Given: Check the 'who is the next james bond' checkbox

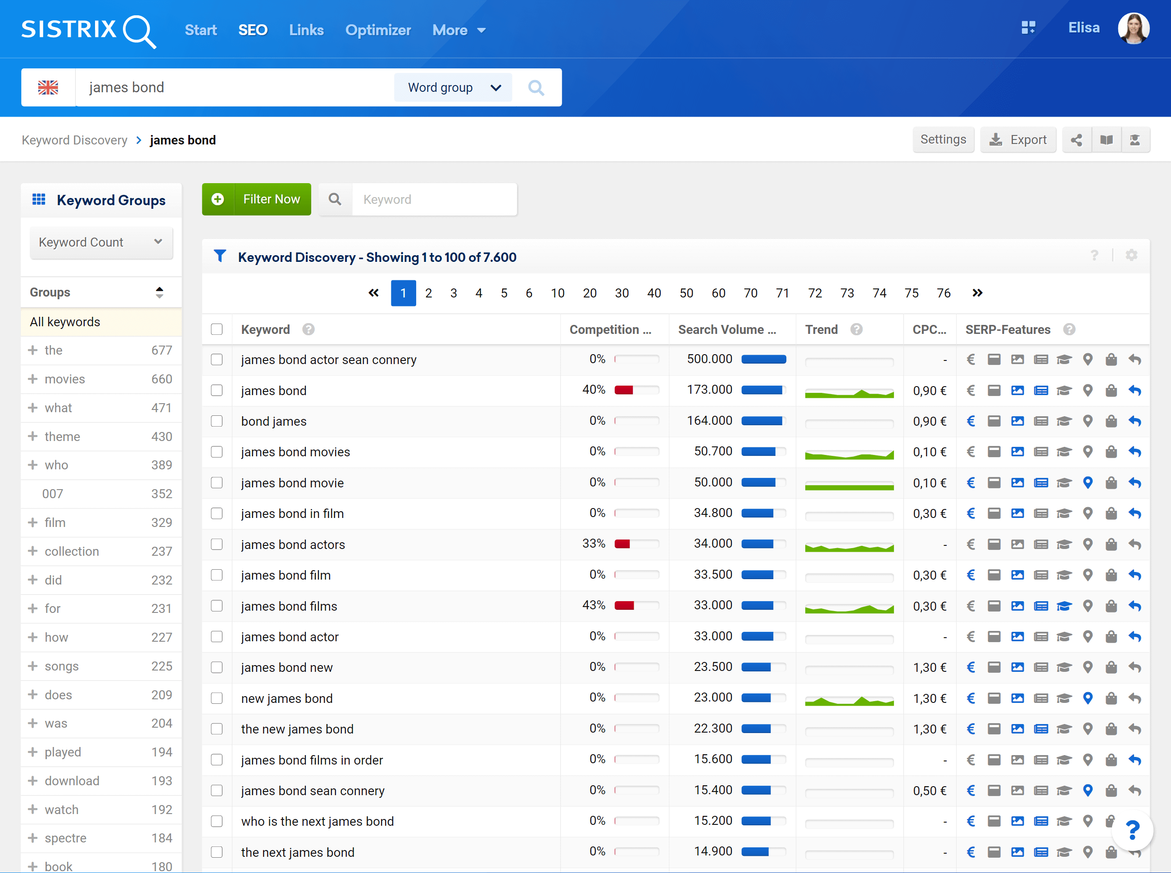Looking at the screenshot, I should tap(217, 821).
